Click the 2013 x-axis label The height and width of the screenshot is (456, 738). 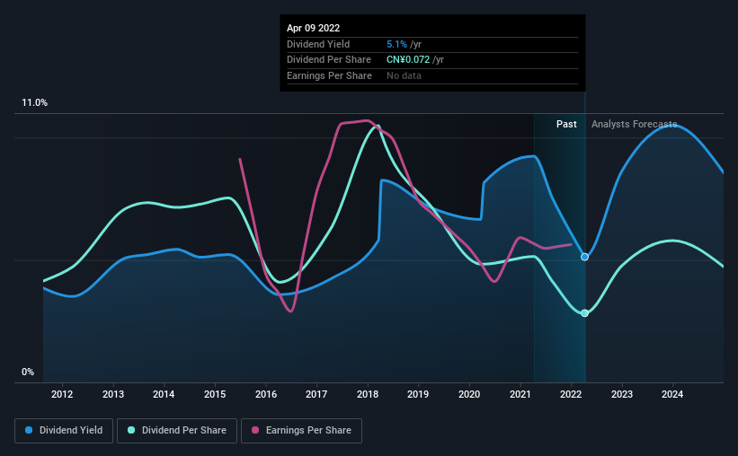coord(113,394)
